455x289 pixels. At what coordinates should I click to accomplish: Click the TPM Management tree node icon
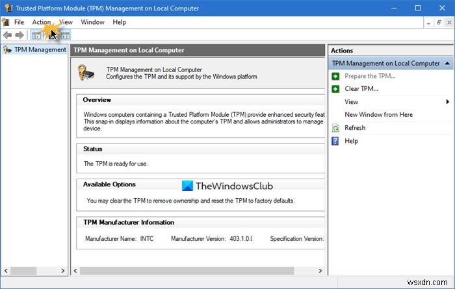click(x=7, y=50)
